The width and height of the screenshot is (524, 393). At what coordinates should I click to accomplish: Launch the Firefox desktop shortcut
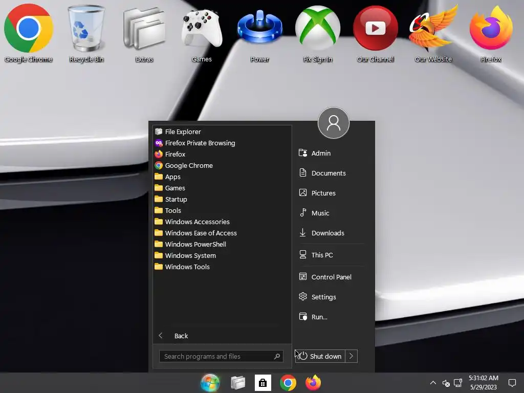(x=491, y=33)
